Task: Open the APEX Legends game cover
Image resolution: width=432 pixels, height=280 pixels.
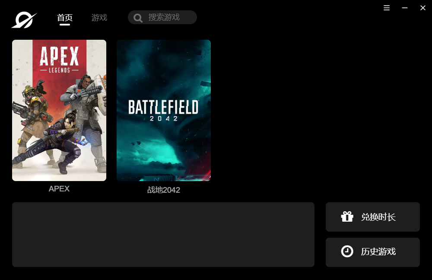Action: pyautogui.click(x=59, y=110)
